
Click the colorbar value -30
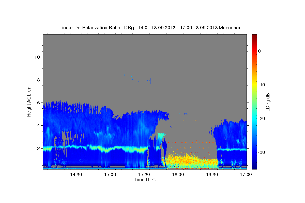point(261,152)
